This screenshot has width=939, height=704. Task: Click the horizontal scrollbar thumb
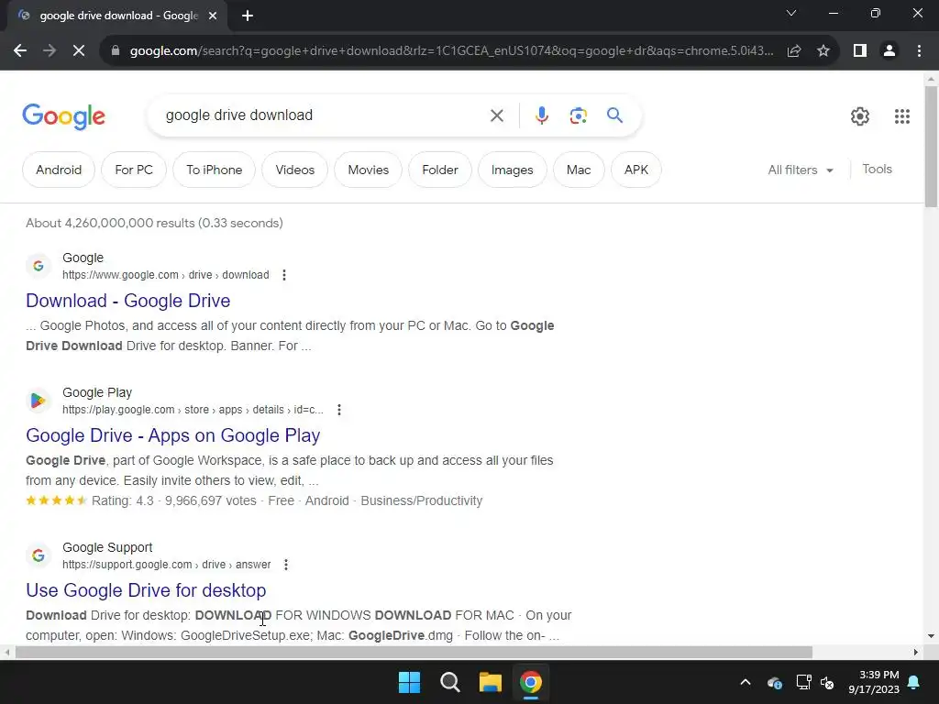(x=414, y=652)
